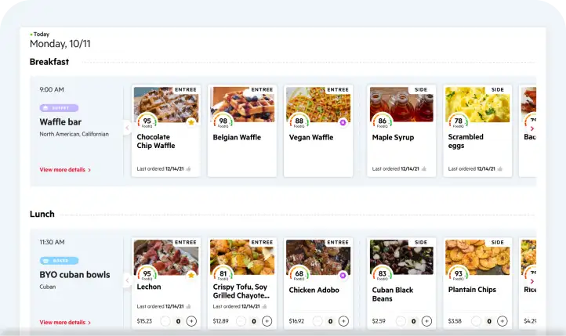Open View more details for BYO cuban bowls

pyautogui.click(x=65, y=322)
